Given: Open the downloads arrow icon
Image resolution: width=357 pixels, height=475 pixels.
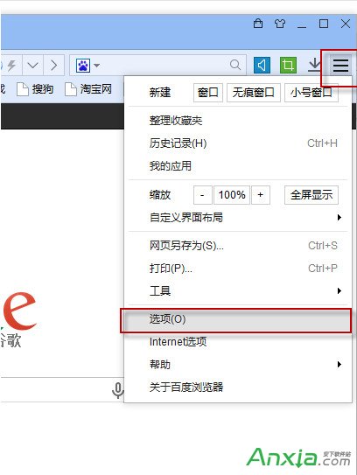Looking at the screenshot, I should [315, 65].
